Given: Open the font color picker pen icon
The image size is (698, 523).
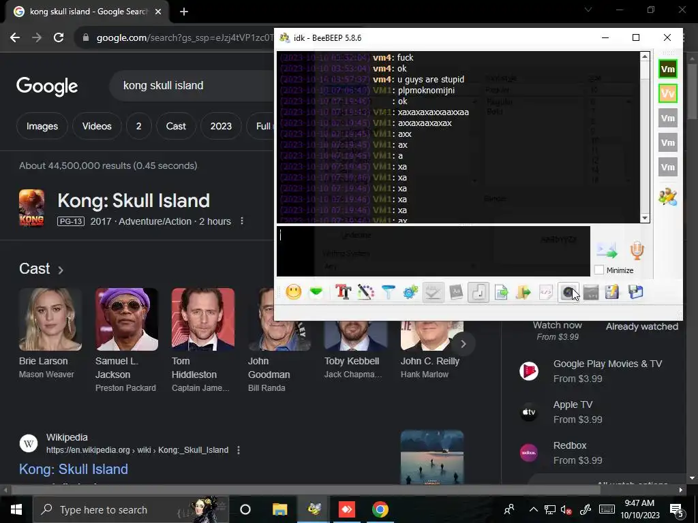Looking at the screenshot, I should (366, 292).
